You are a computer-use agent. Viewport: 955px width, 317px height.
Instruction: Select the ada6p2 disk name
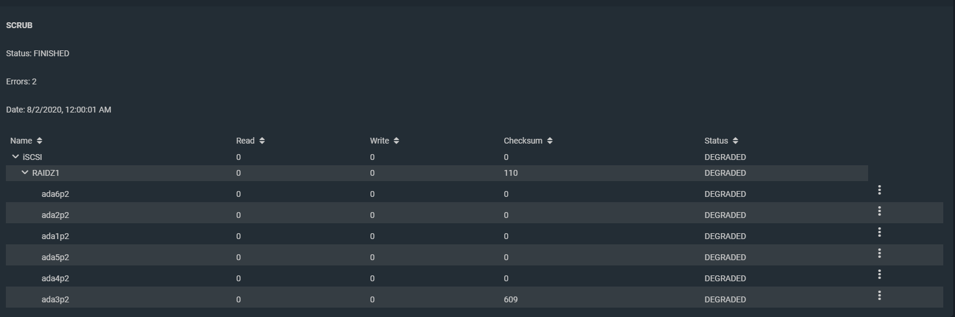click(x=55, y=194)
